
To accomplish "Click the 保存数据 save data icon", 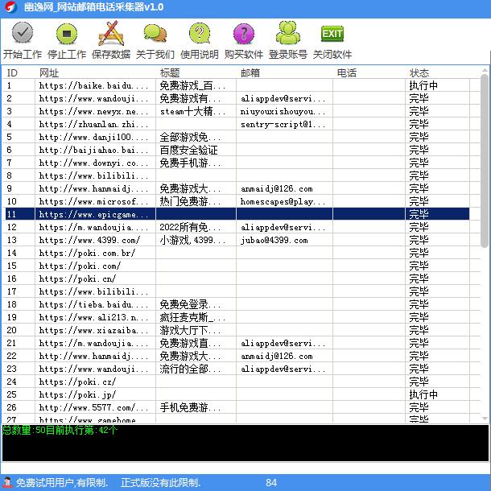I will [110, 34].
